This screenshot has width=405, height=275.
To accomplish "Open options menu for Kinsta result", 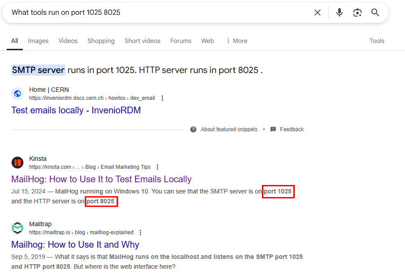I will (x=157, y=167).
